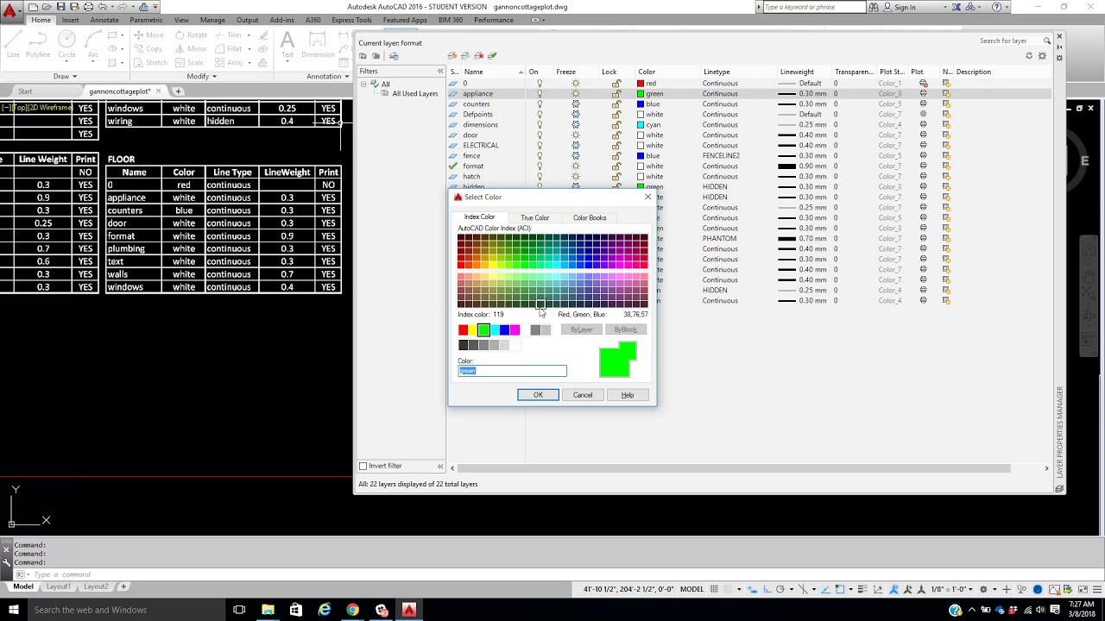This screenshot has width=1105, height=621.
Task: Click the New Property Filter icon
Action: tap(363, 56)
